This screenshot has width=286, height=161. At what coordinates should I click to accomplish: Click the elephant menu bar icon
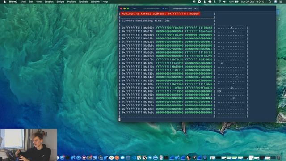(210, 2)
